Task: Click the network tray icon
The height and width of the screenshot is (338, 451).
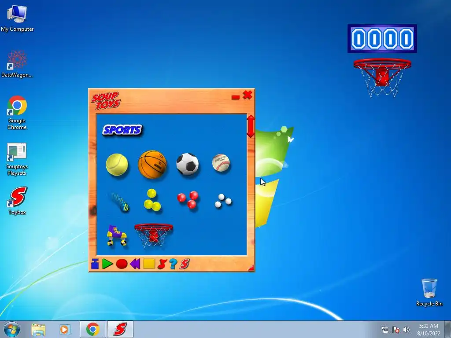Action: pos(385,329)
